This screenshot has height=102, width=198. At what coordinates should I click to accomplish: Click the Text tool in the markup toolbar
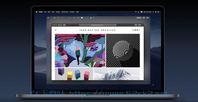pos(62,18)
